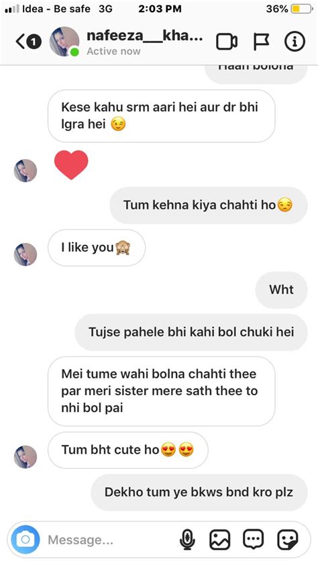Open quick replies speech bubble icon
This screenshot has height=565, width=318.
[254, 540]
